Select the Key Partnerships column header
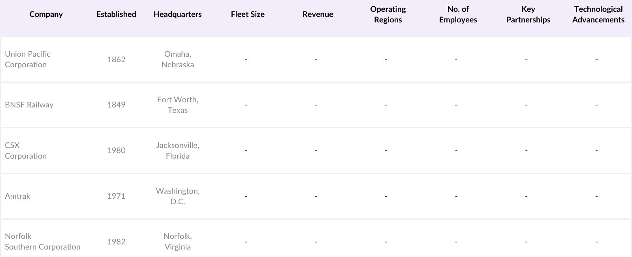 point(528,15)
